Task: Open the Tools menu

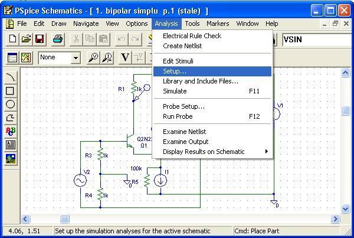Action: tap(192, 24)
